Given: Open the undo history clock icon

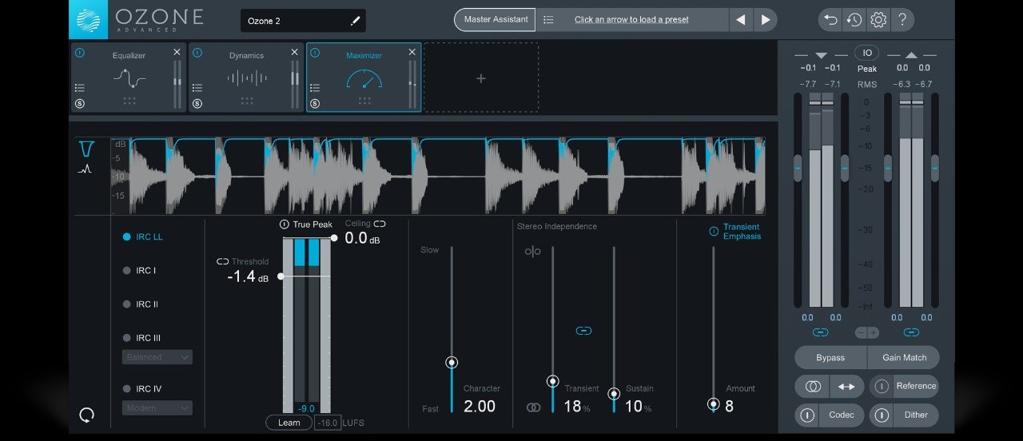Looking at the screenshot, I should pyautogui.click(x=854, y=20).
